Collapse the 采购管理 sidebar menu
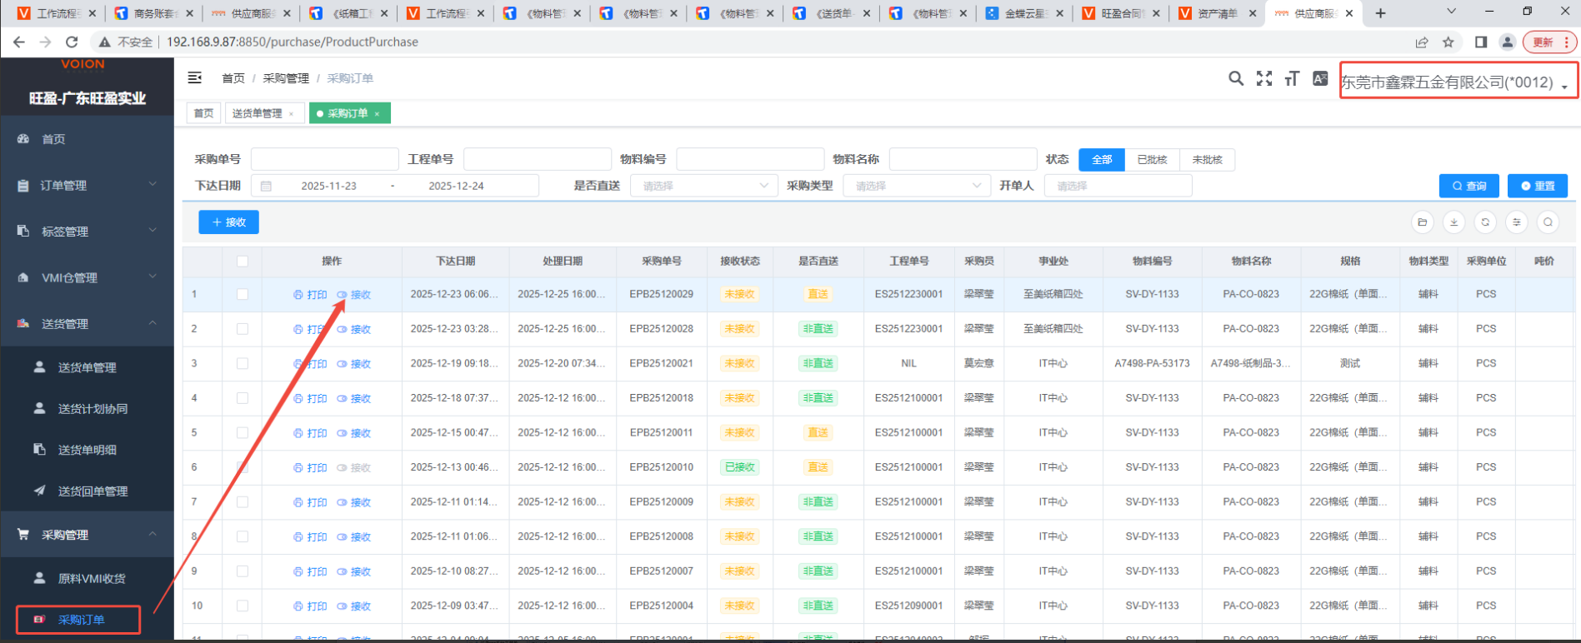Screen dimensions: 1581x643 [88, 534]
